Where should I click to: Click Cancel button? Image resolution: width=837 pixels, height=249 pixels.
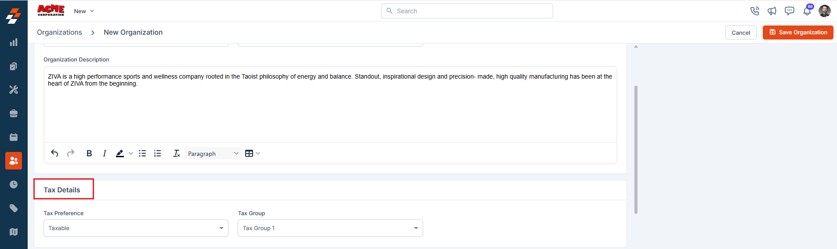tap(741, 32)
